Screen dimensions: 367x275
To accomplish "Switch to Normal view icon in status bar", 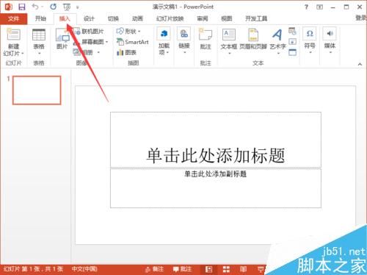I will [208, 269].
